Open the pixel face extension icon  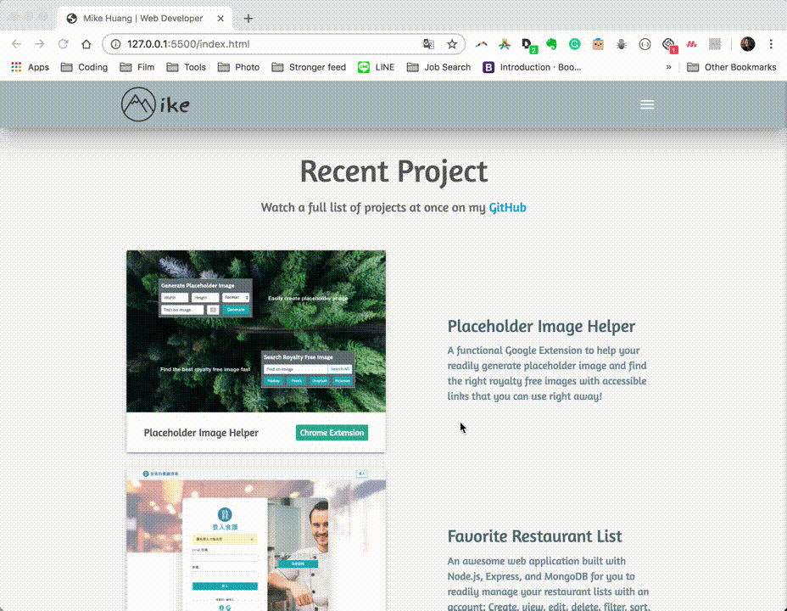(598, 44)
